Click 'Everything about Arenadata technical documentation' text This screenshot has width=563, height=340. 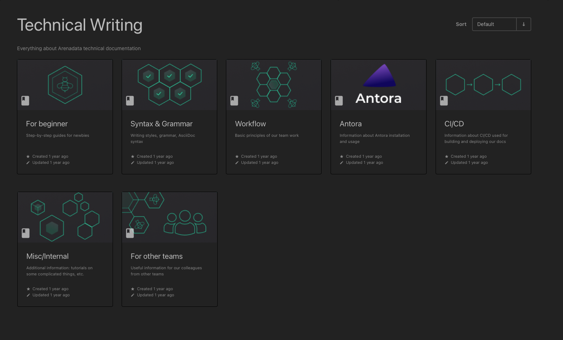pos(79,48)
